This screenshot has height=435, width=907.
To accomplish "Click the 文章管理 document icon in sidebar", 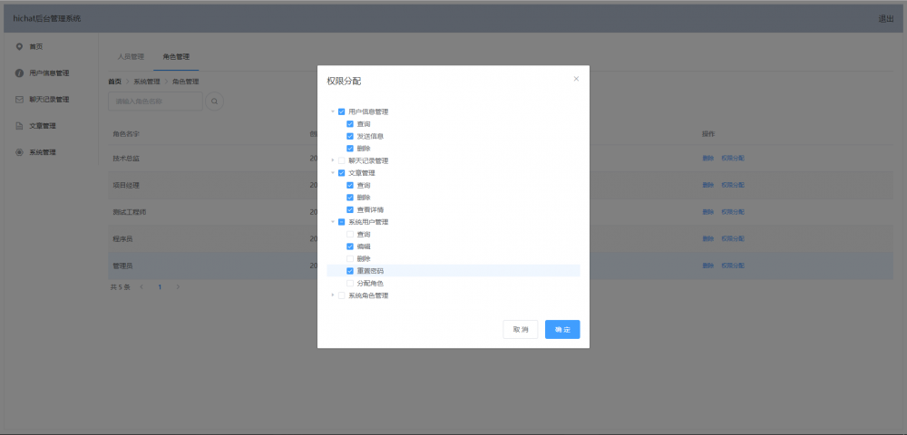I will [19, 126].
